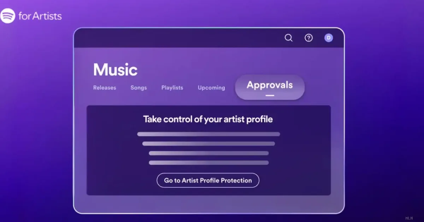Go to the Upcoming tab
This screenshot has width=424, height=222.
pos(211,88)
